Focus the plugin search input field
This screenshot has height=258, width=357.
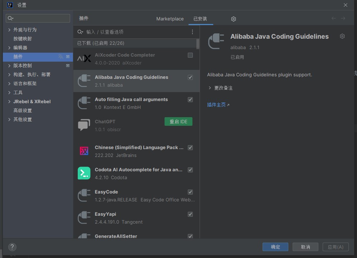coord(137,32)
